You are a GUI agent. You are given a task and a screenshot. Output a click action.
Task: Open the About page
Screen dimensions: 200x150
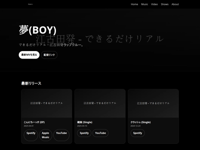click(x=175, y=4)
